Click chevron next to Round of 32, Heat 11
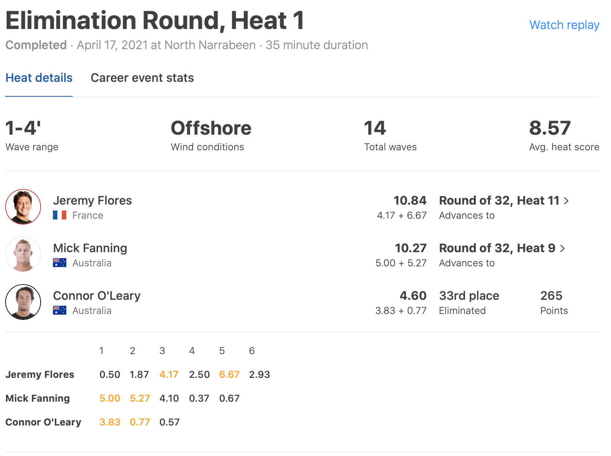611x456 pixels. pos(566,201)
